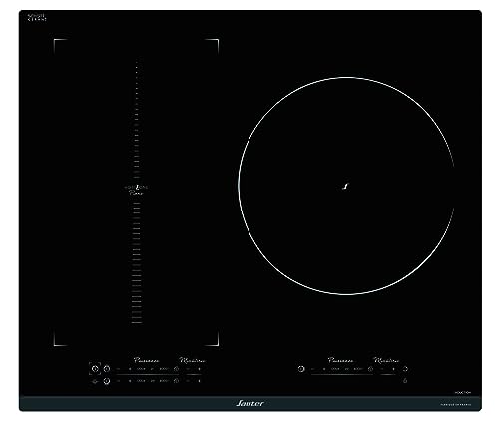Increase timer on right panel Minuterie row
The height and width of the screenshot is (421, 499).
(x=394, y=369)
